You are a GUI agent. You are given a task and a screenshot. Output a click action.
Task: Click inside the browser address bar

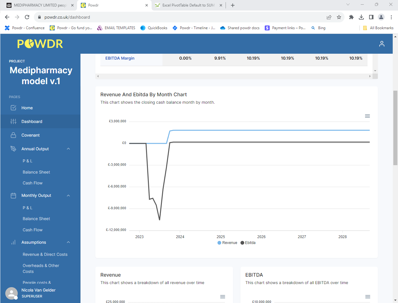(124, 18)
